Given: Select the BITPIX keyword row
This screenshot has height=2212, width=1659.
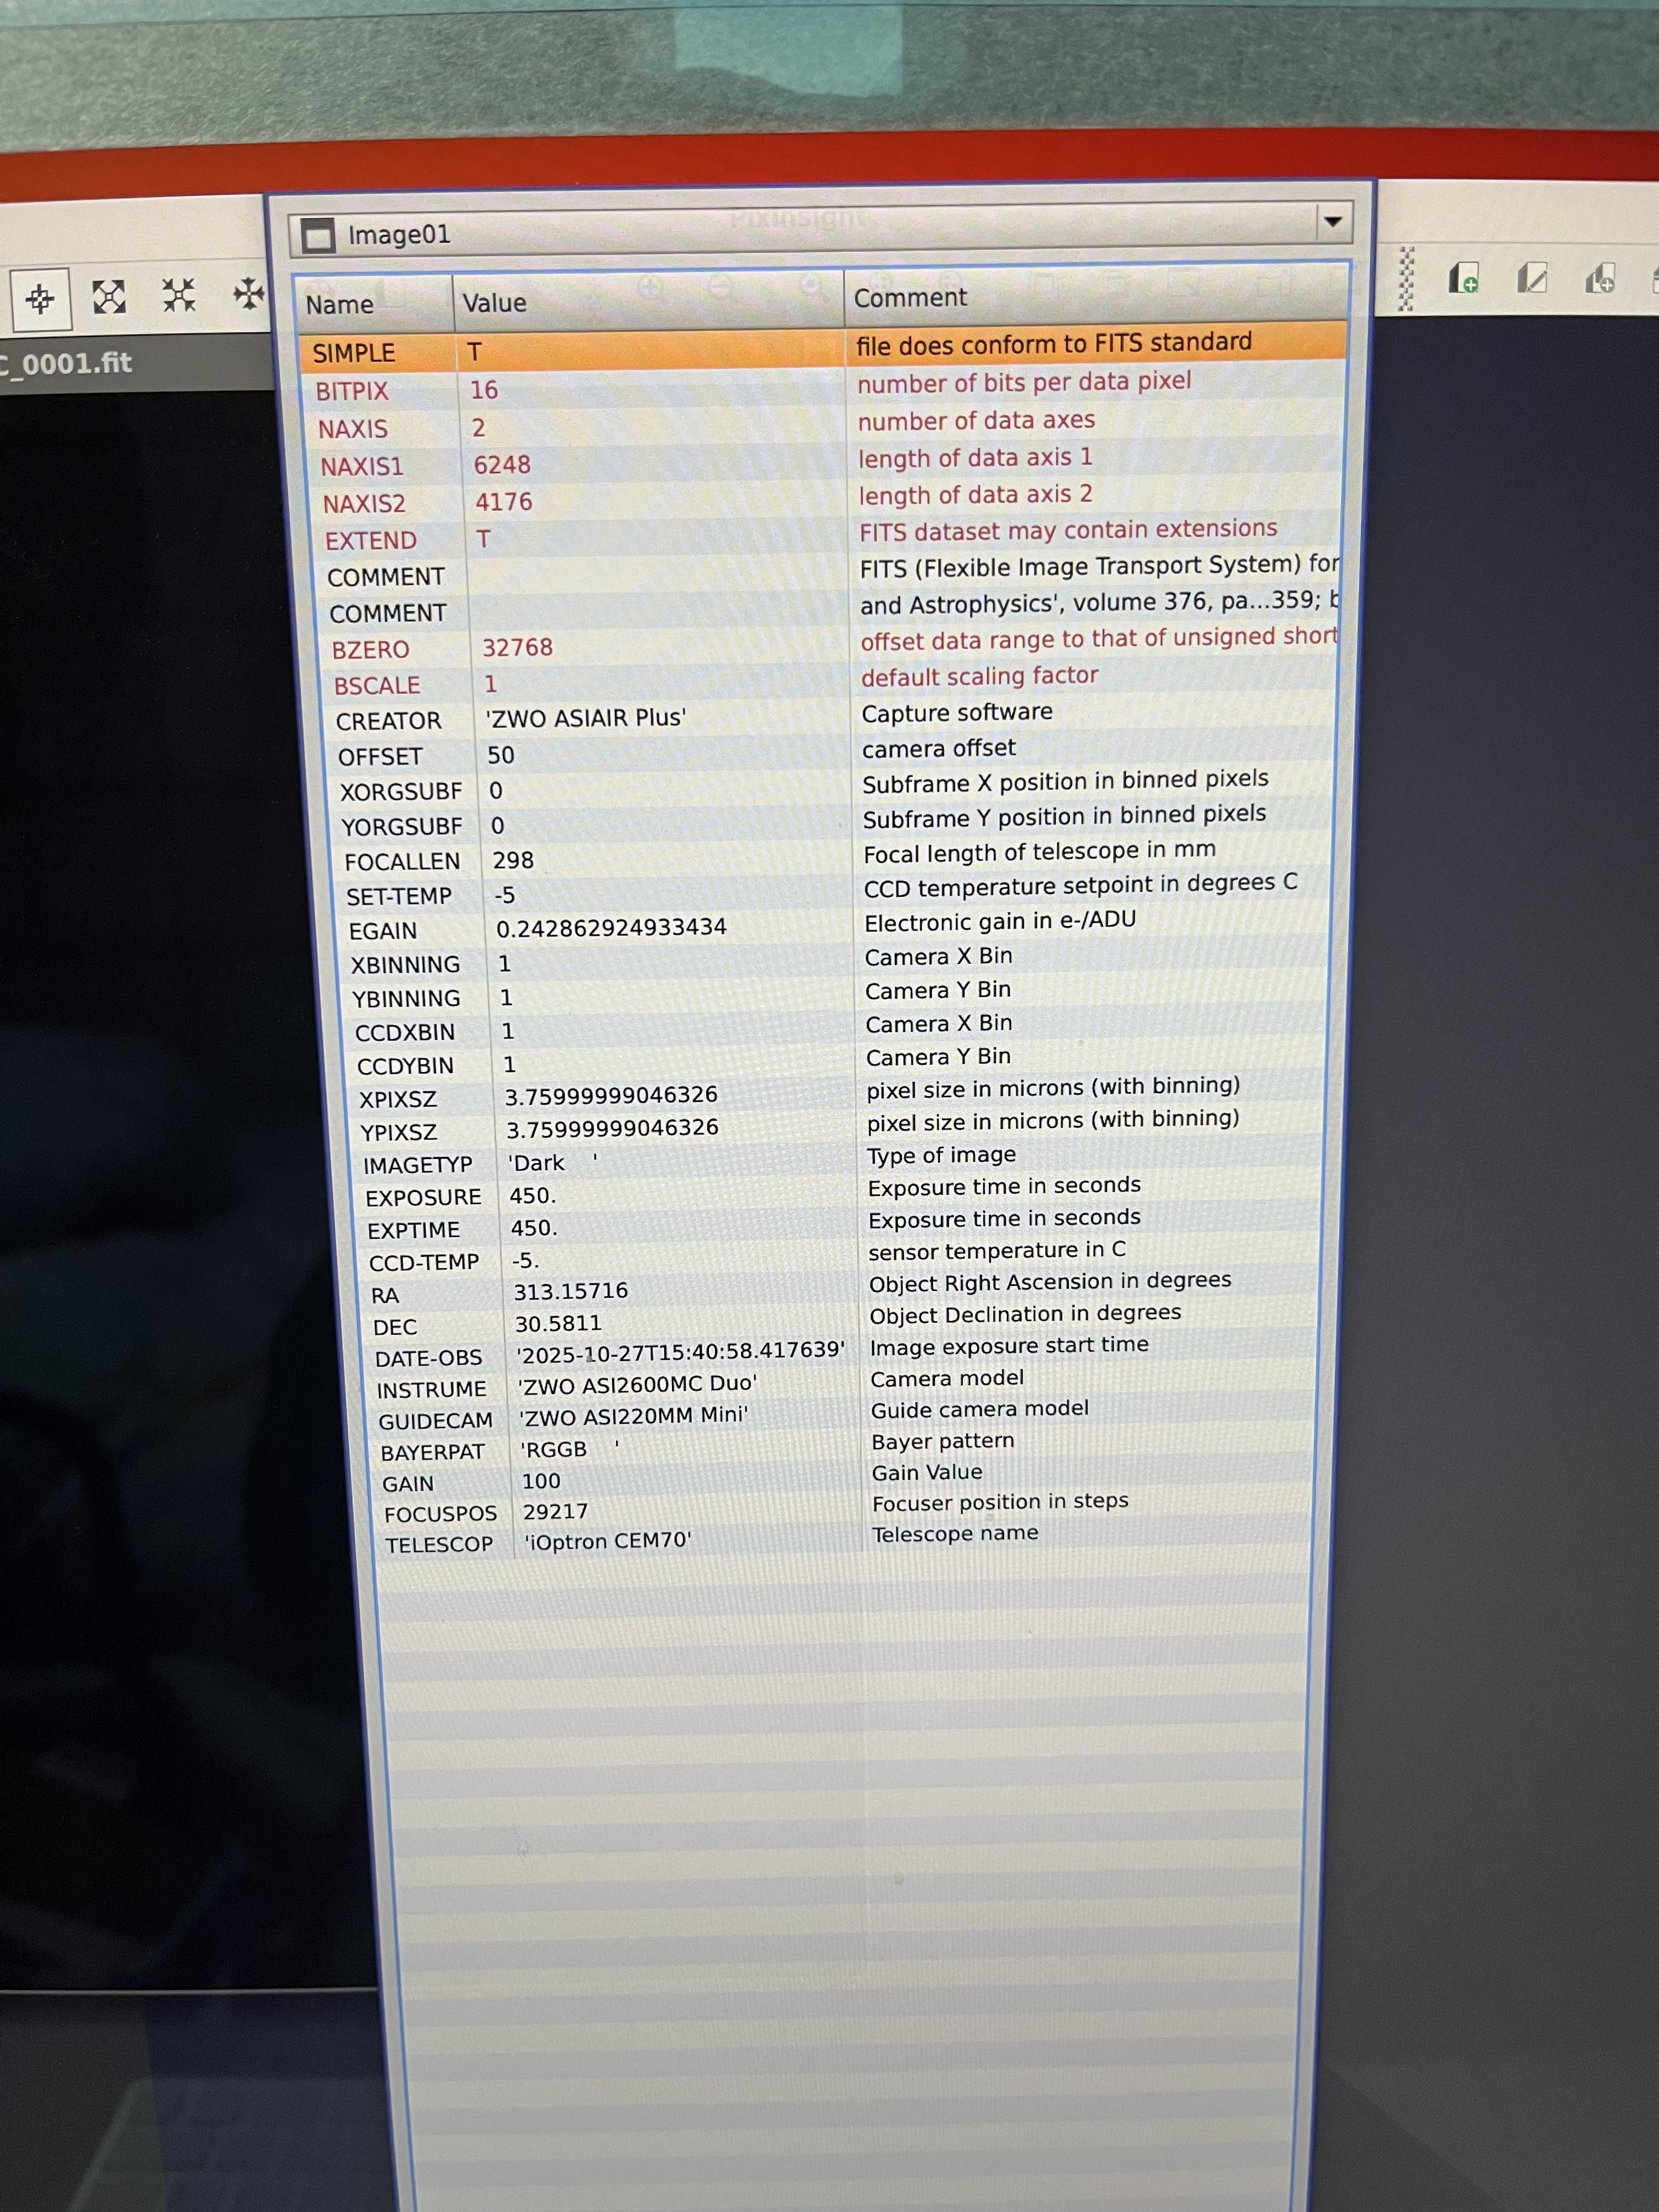Looking at the screenshot, I should [352, 391].
